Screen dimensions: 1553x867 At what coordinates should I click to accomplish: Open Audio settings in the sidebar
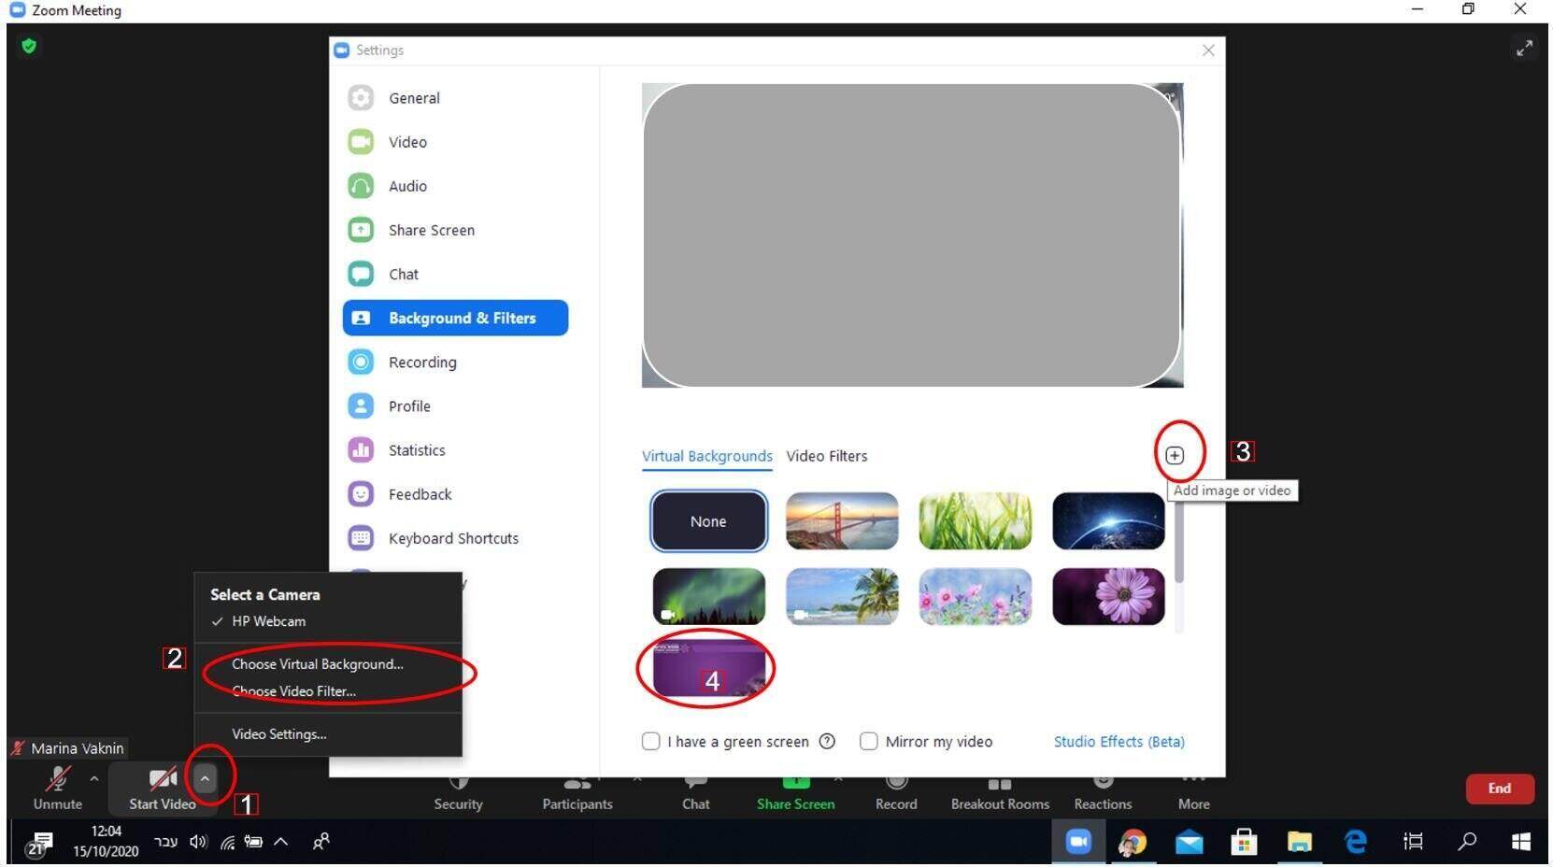[387, 186]
